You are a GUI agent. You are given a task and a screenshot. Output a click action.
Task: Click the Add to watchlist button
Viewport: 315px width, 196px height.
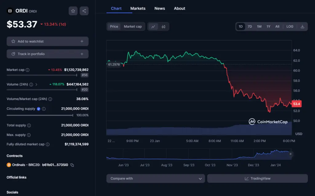47,41
